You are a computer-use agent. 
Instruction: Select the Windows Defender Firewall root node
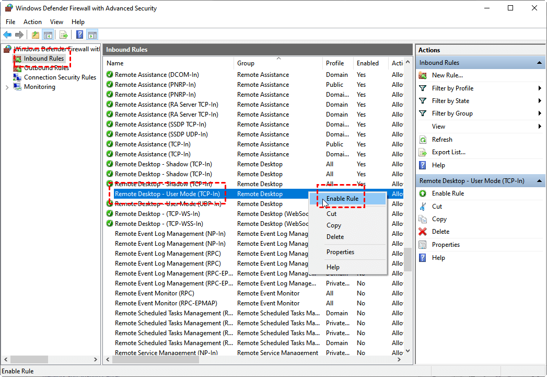click(57, 49)
